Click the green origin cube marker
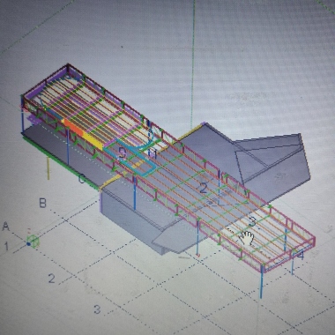Screen dimensions: 335x335 [33, 242]
